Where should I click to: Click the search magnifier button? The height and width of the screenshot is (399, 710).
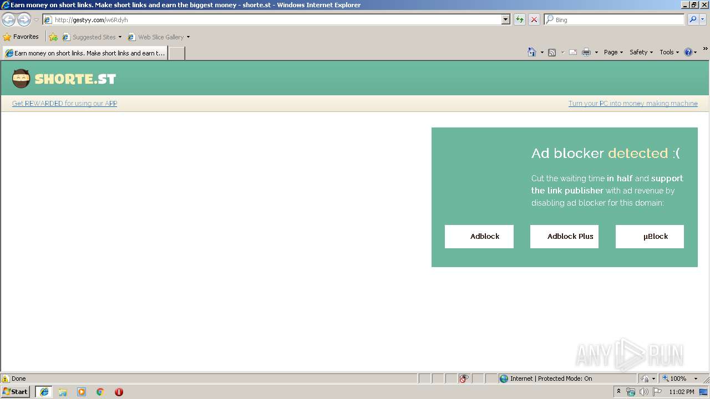[x=693, y=20]
